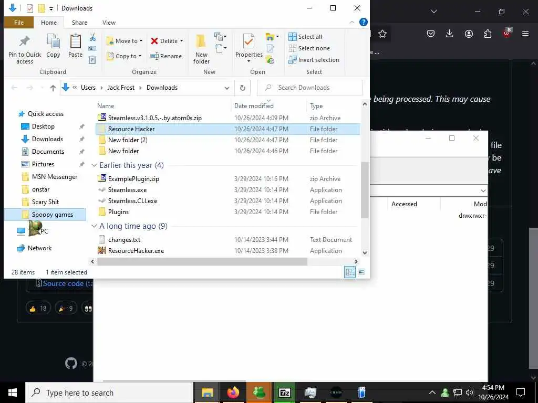538x403 pixels.
Task: Sort by the Name column header
Action: coord(105,106)
